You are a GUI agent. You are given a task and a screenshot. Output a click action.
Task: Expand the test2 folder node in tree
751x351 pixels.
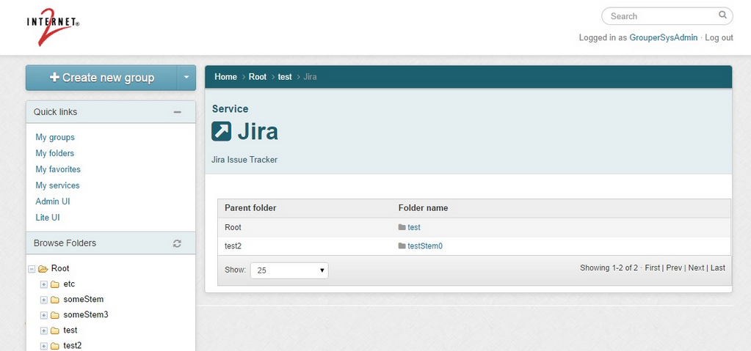point(43,346)
